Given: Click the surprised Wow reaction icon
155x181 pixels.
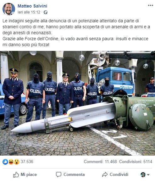Looking at the screenshot, I should [17, 162].
